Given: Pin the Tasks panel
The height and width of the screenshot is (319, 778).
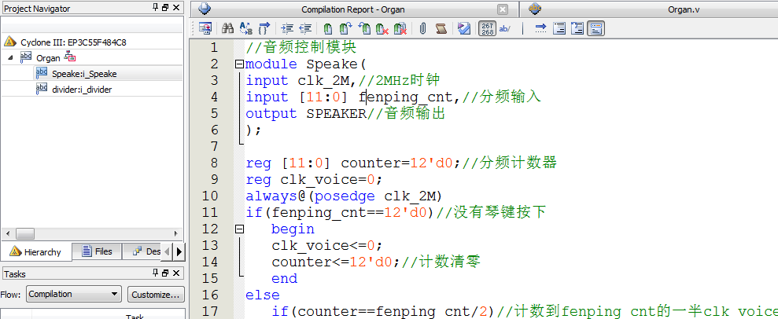Looking at the screenshot, I should [x=155, y=273].
